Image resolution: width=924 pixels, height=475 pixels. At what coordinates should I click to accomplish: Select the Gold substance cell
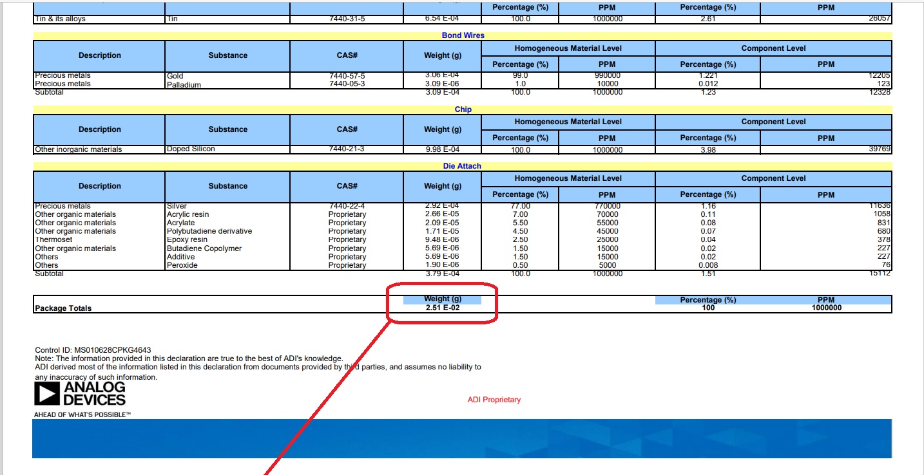tap(175, 76)
